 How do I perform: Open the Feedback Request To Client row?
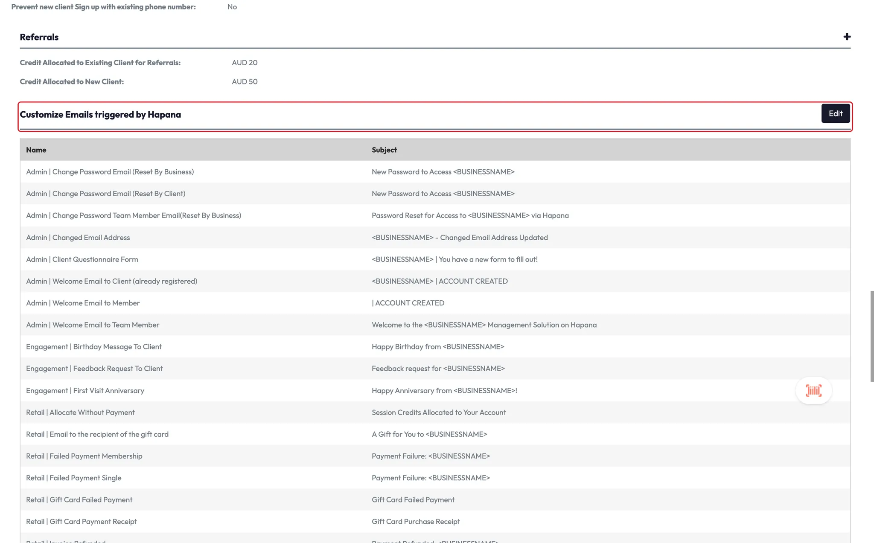coord(94,369)
